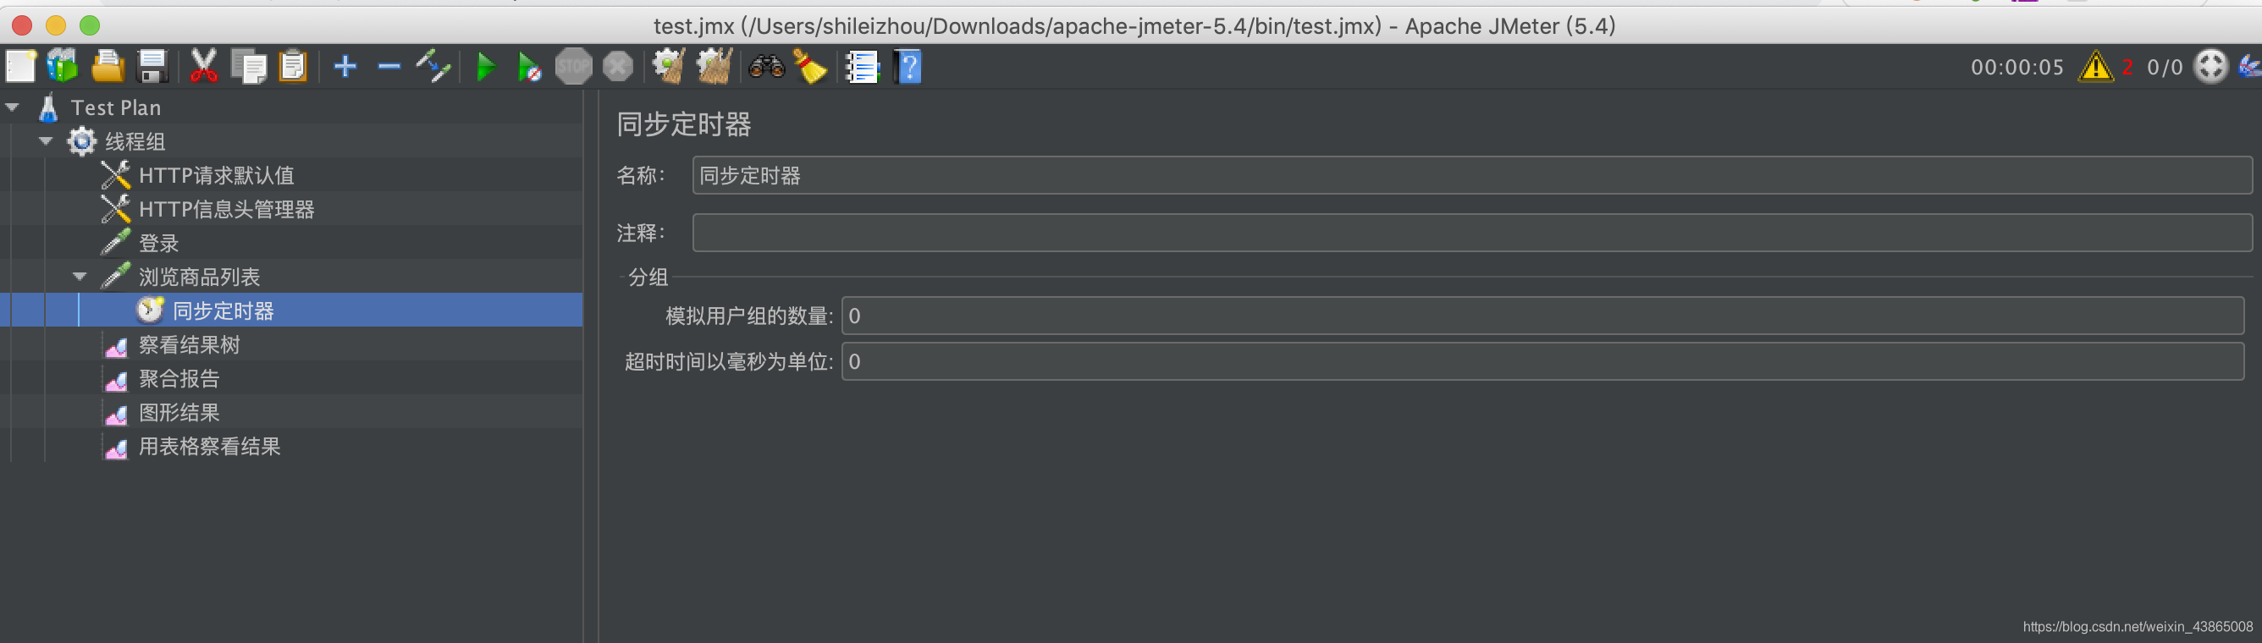2262x643 pixels.
Task: Open Search with binoculars icon
Action: (x=767, y=67)
